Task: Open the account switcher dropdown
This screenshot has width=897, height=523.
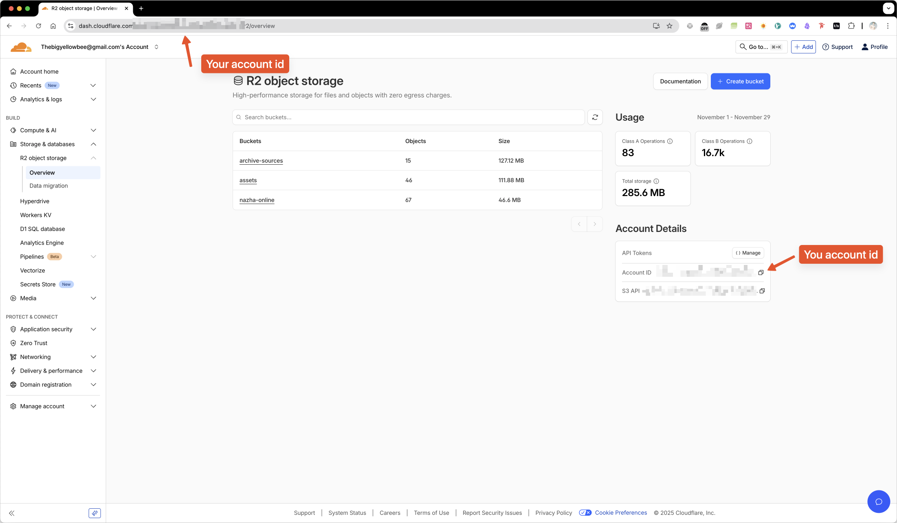Action: [x=156, y=47]
